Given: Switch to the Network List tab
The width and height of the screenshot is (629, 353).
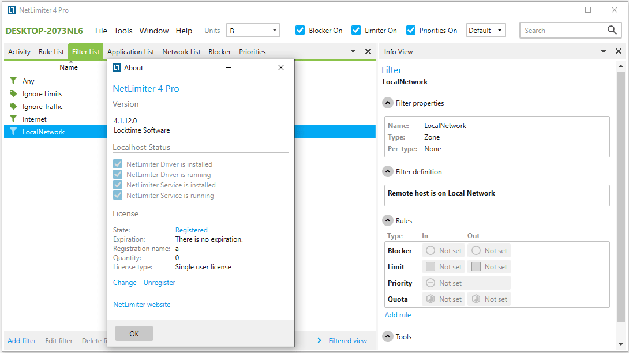Looking at the screenshot, I should [181, 52].
